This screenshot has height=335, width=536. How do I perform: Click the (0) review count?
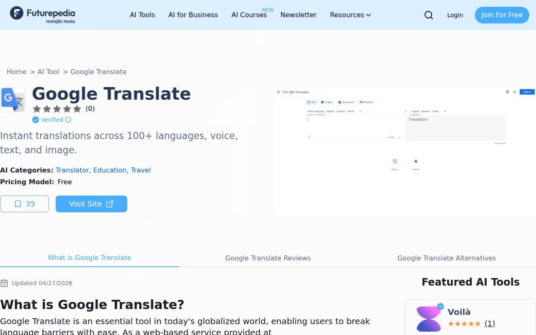coord(90,109)
